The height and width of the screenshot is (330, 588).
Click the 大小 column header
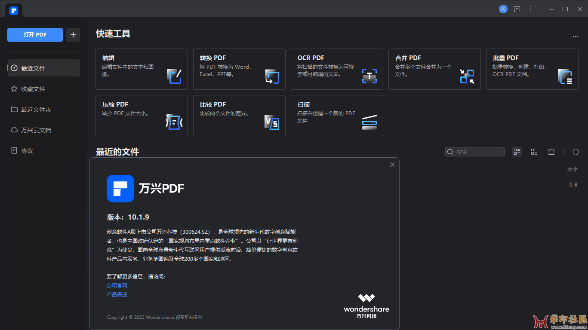click(x=573, y=169)
